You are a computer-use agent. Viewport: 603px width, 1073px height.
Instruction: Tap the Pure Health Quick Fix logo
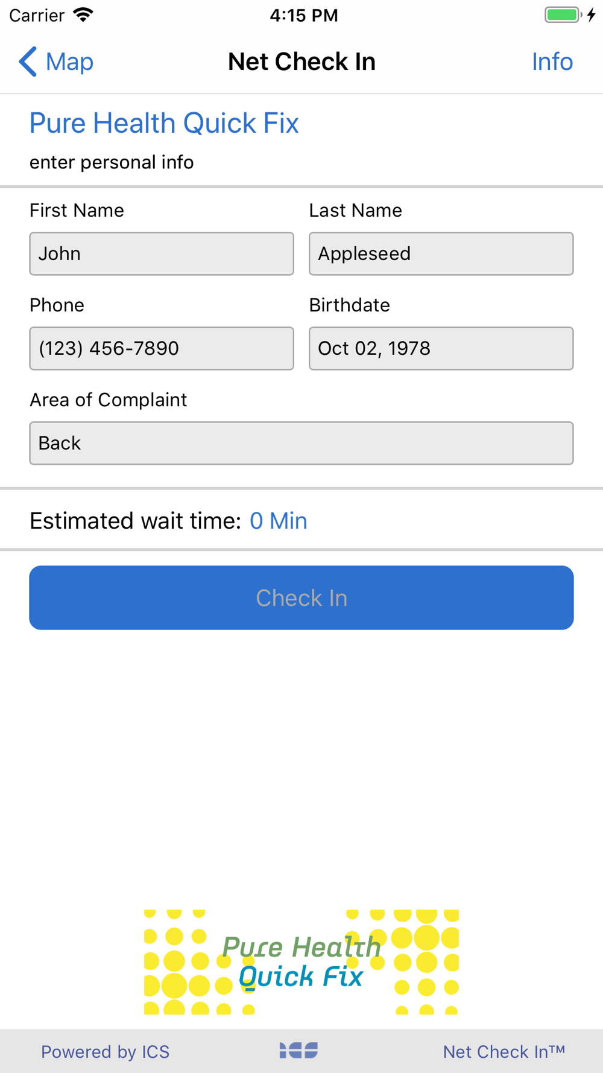[301, 962]
